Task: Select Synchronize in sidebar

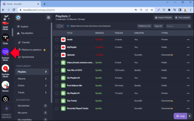Action: 26,57
